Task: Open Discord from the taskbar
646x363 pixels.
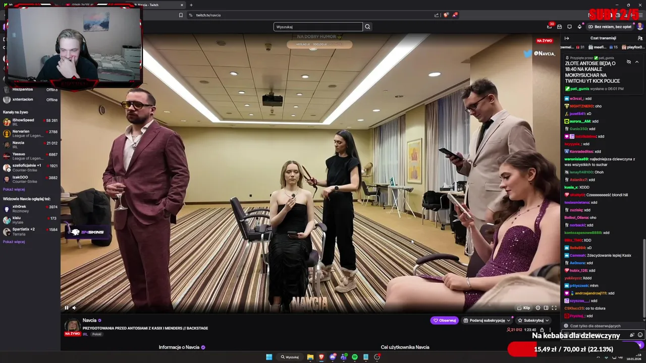Action: [333, 357]
